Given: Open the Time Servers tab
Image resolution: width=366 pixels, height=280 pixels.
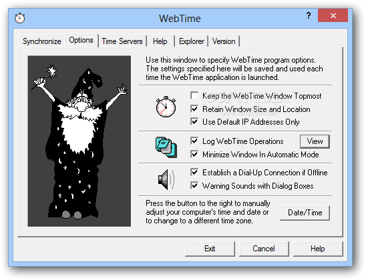Looking at the screenshot, I should 122,41.
